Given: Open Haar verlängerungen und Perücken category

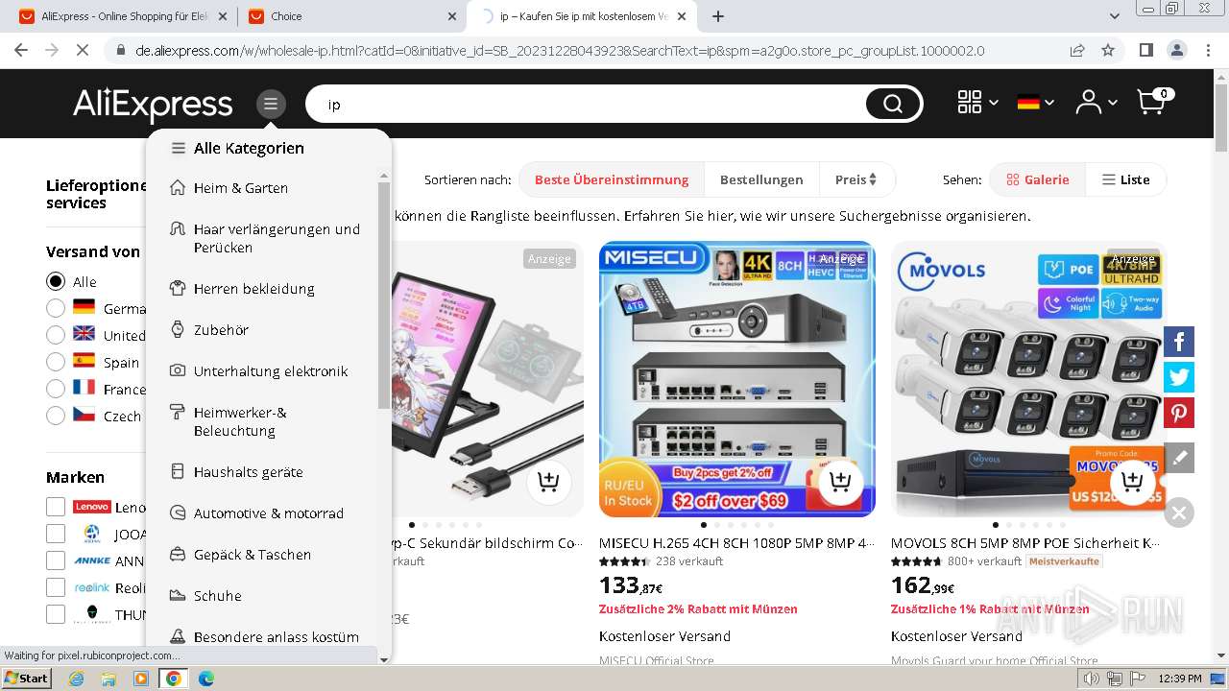Looking at the screenshot, I should pyautogui.click(x=277, y=238).
